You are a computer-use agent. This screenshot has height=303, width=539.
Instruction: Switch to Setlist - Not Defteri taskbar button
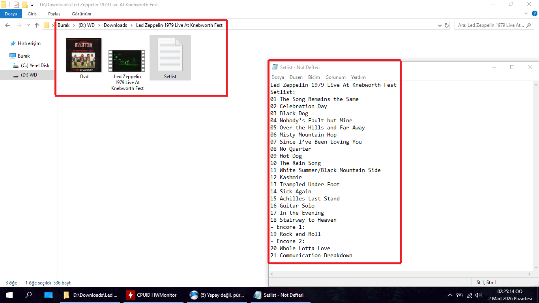pos(280,295)
